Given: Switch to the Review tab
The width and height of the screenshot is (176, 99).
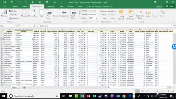Looking at the screenshot, I should [x=70, y=7].
